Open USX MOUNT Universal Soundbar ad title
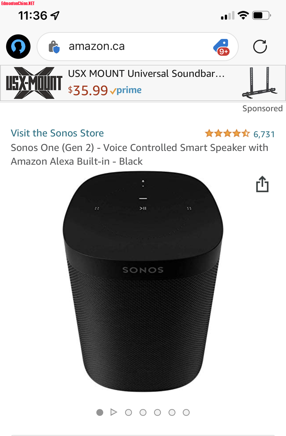Image resolution: width=286 pixels, height=436 pixels. 146,74
